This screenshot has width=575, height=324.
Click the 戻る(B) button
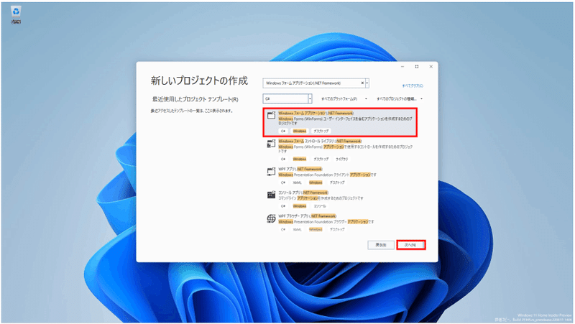[381, 245]
